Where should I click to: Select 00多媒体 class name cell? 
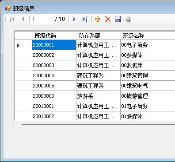[x=148, y=55]
